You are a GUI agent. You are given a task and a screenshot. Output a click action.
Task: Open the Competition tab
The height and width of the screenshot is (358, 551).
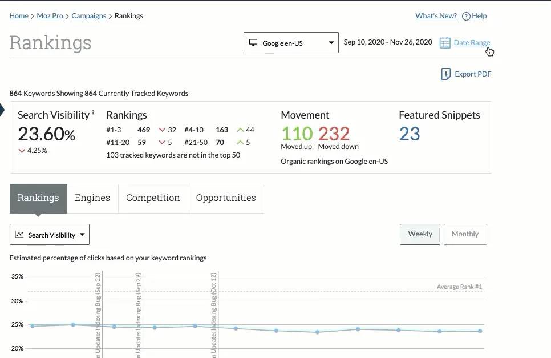(153, 198)
